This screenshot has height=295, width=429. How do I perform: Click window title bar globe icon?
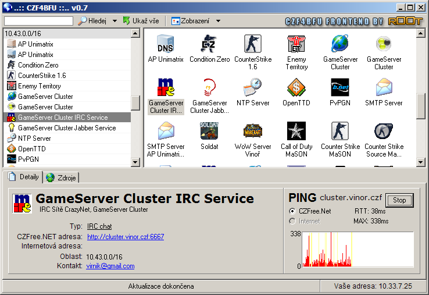(x=8, y=8)
